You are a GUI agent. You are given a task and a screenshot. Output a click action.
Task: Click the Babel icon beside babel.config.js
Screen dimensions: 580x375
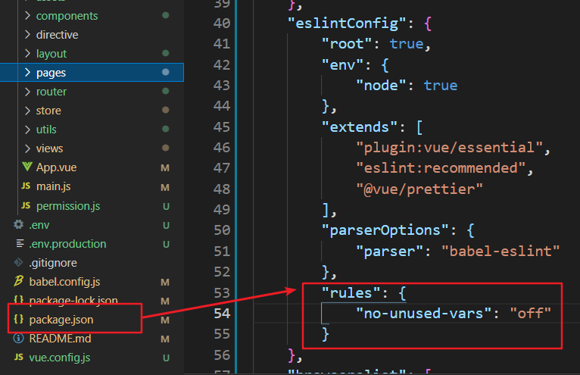click(x=18, y=281)
